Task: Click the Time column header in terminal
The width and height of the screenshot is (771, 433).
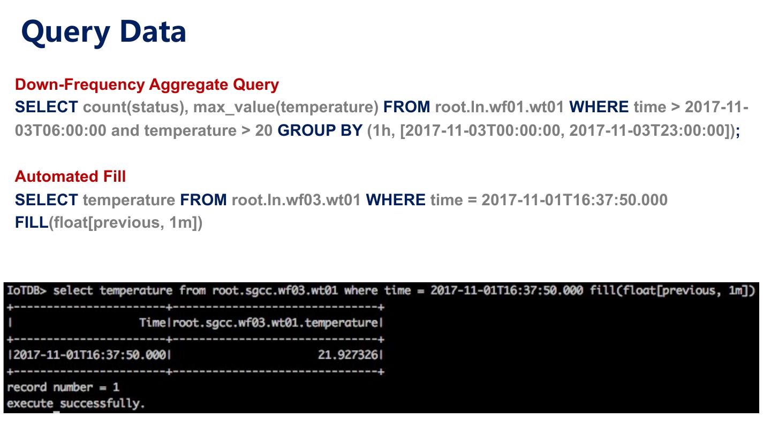Action: 152,323
